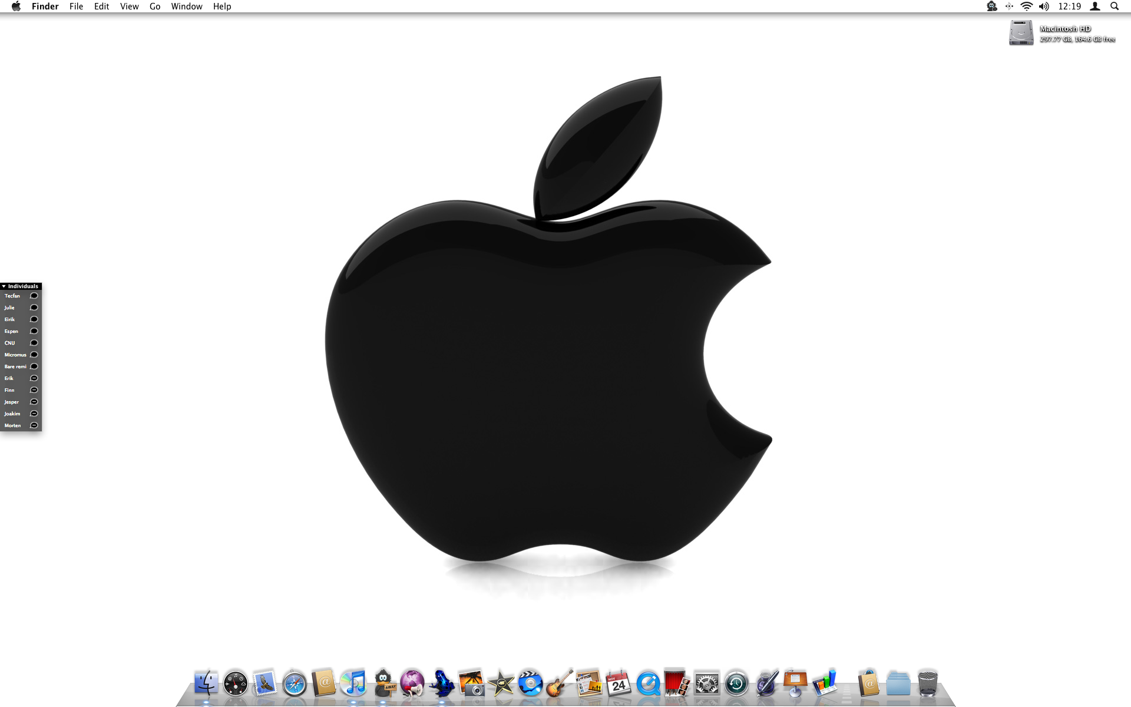
Task: Open Pages ink pen icon
Action: (x=766, y=683)
